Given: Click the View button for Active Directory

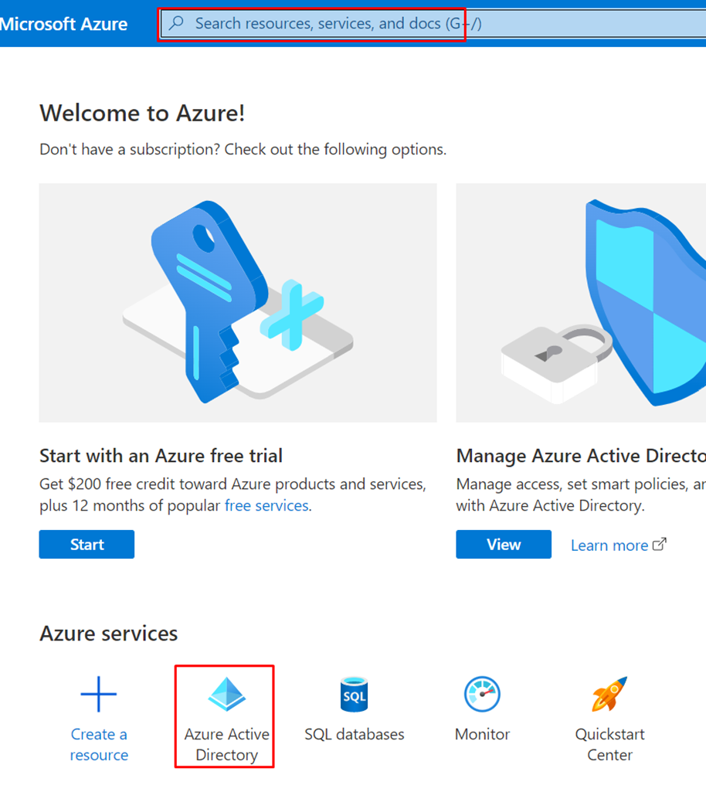Looking at the screenshot, I should point(504,544).
